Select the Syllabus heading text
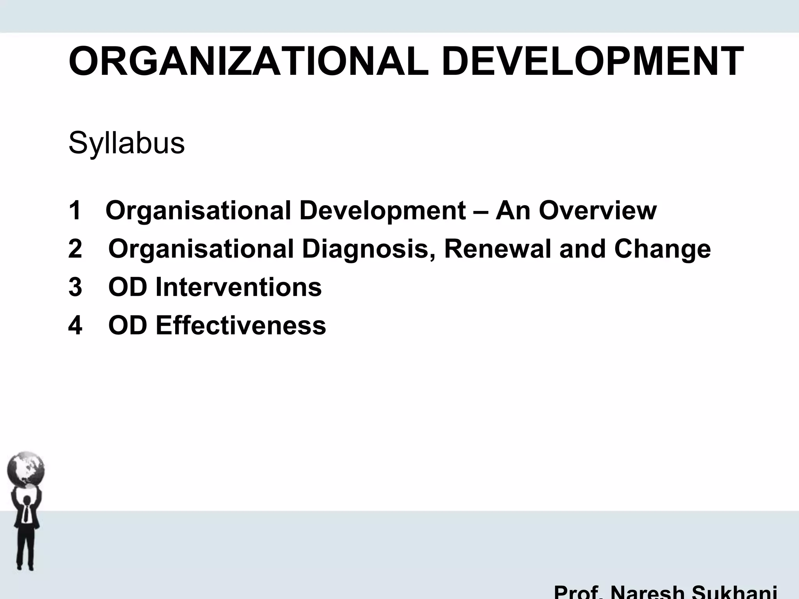The width and height of the screenshot is (799, 599). 126,143
